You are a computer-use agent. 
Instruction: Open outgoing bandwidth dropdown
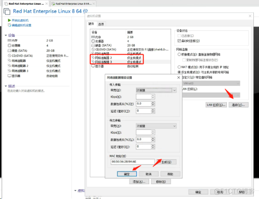156,126
